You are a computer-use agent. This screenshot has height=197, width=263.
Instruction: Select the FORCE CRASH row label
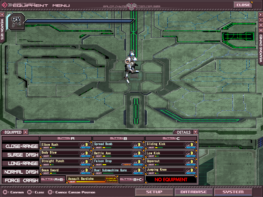[x=20, y=180]
